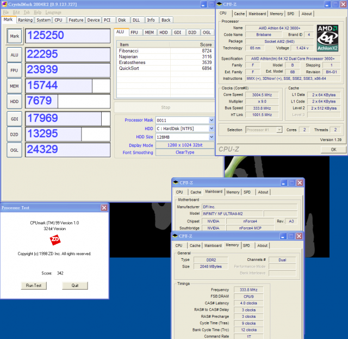348x339 pixels.
Task: Expand the Processor #1 Selection dropdown in CPU-Z
Action: (279, 130)
